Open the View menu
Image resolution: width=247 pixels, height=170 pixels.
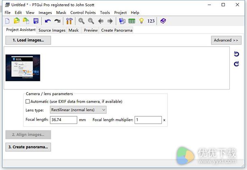point(30,13)
